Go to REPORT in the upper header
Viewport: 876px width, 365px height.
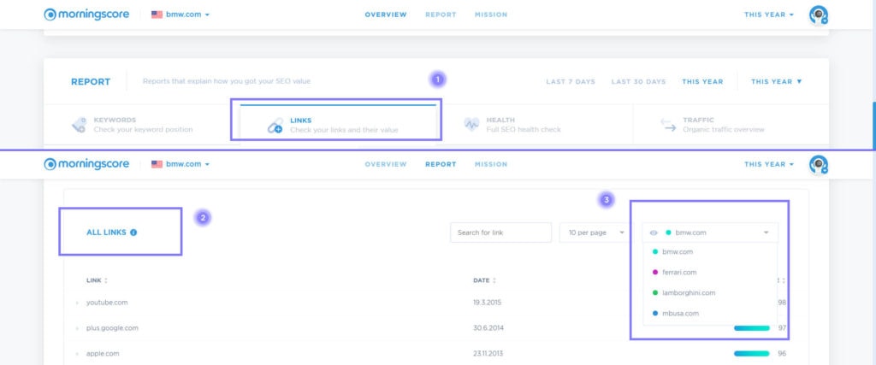pos(441,15)
